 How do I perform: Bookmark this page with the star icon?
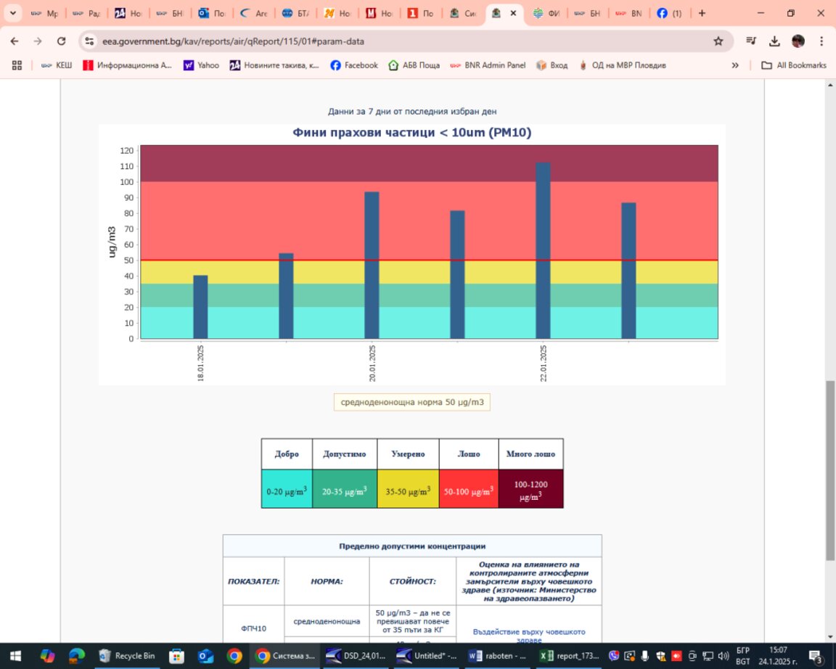pyautogui.click(x=718, y=41)
